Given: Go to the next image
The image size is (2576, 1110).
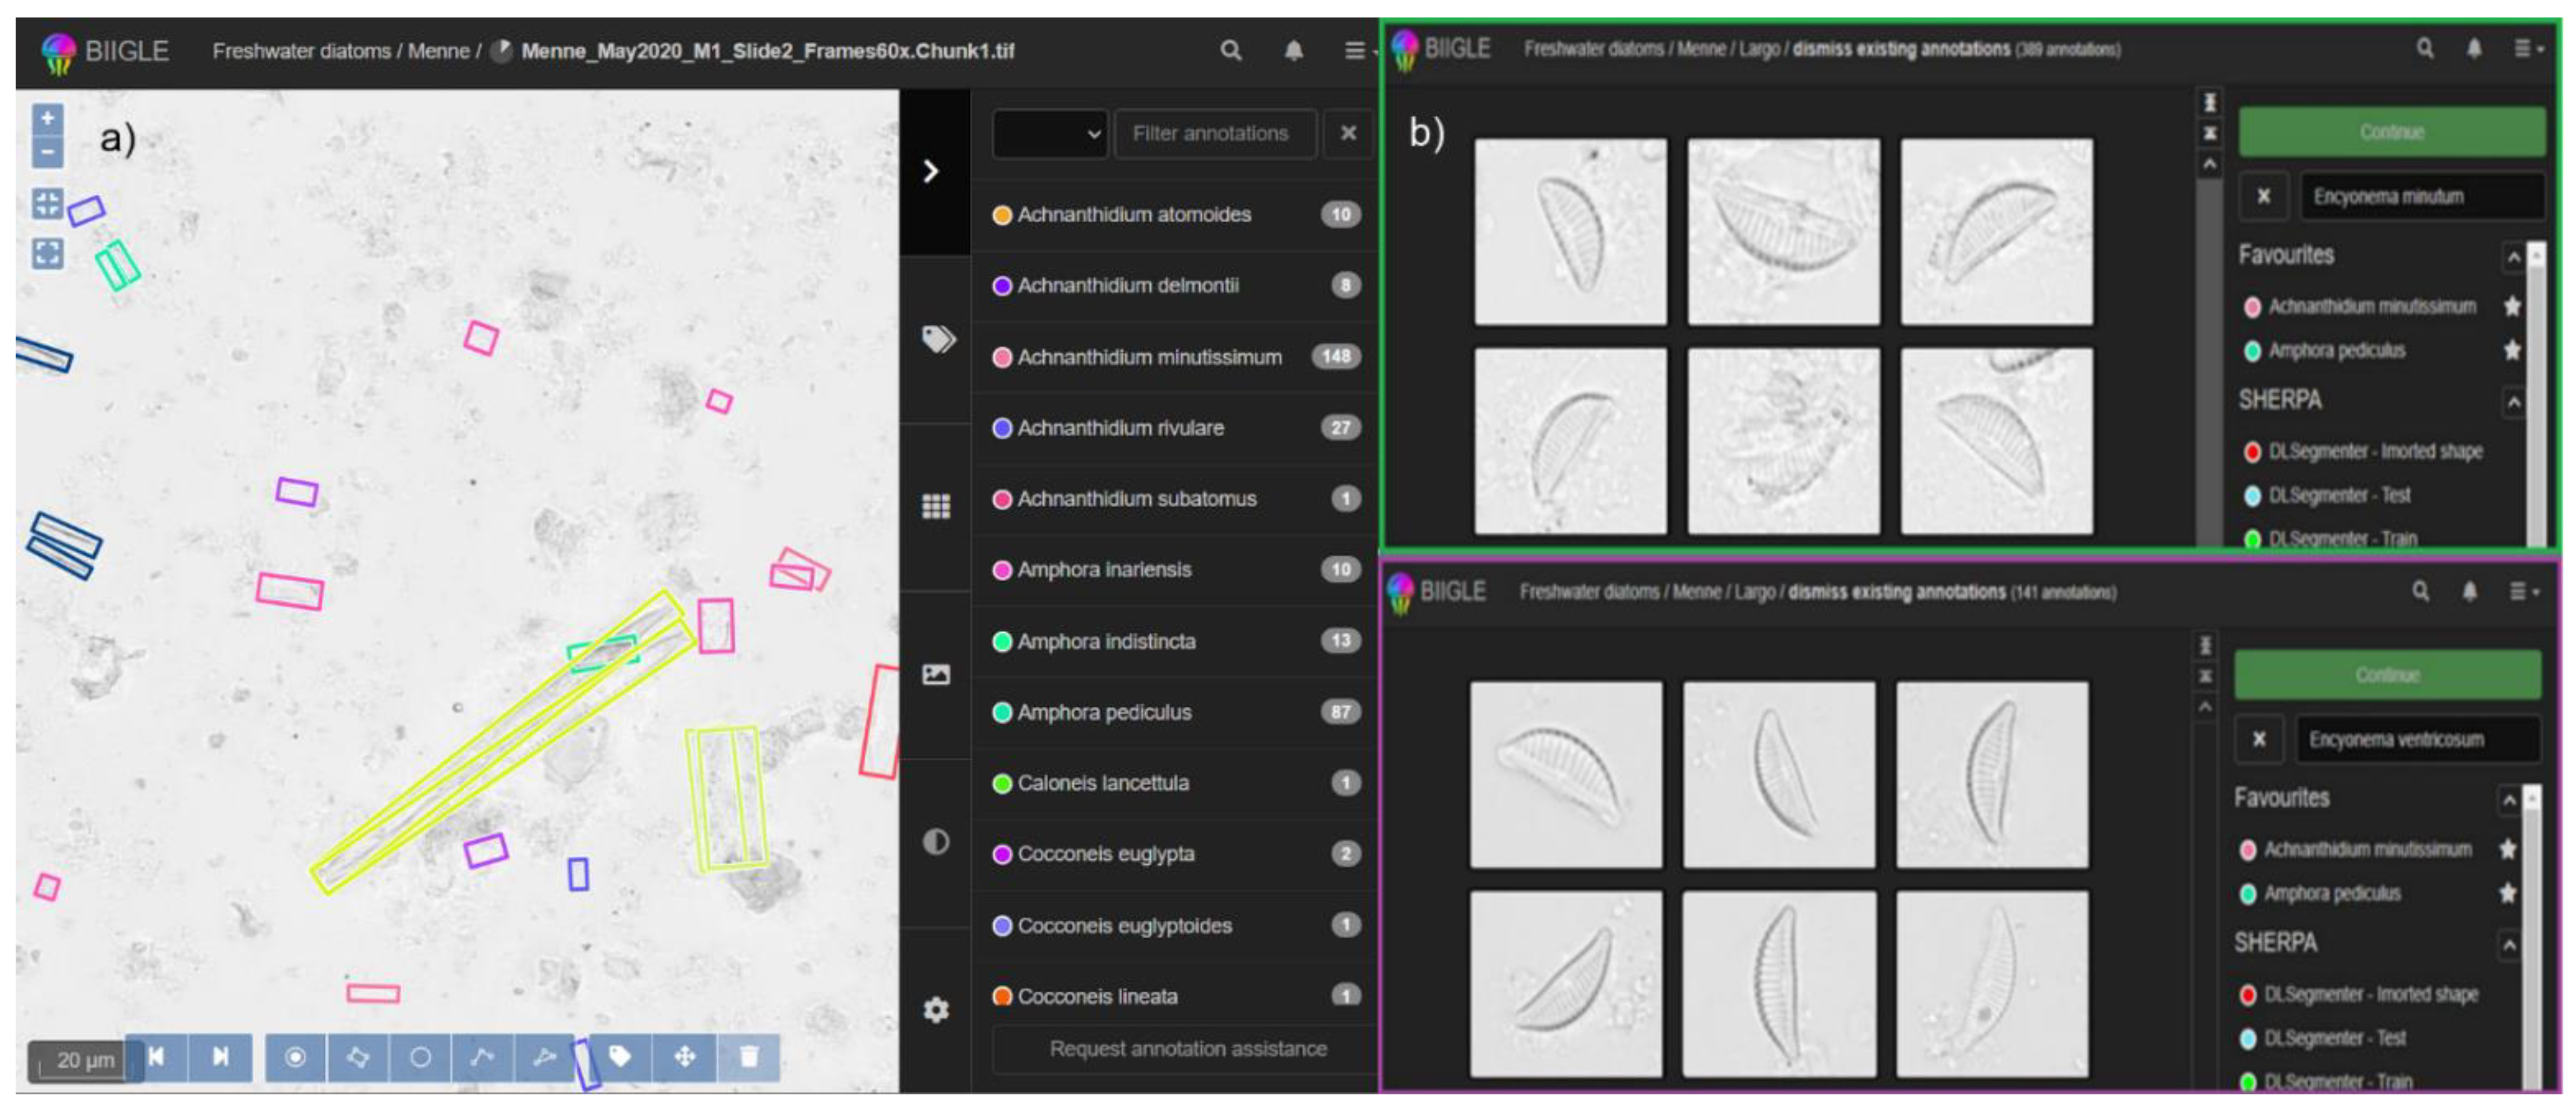Looking at the screenshot, I should (221, 1057).
